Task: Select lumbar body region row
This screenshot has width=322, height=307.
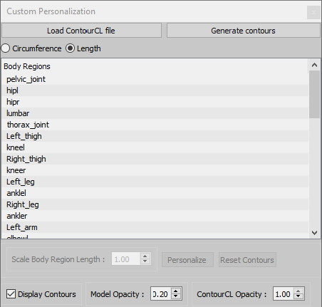Action: coord(155,113)
